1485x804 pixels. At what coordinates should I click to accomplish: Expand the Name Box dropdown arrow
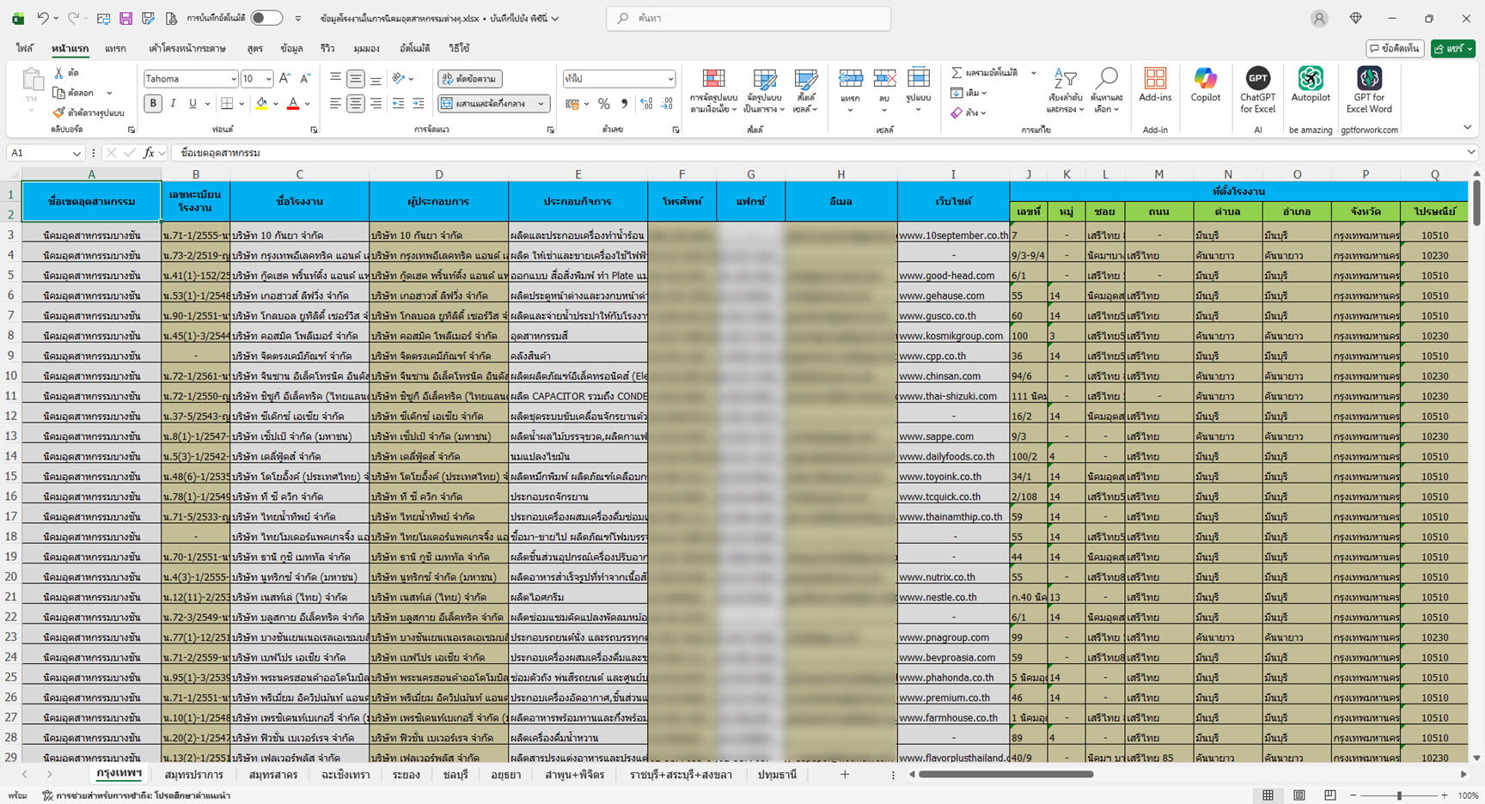76,153
